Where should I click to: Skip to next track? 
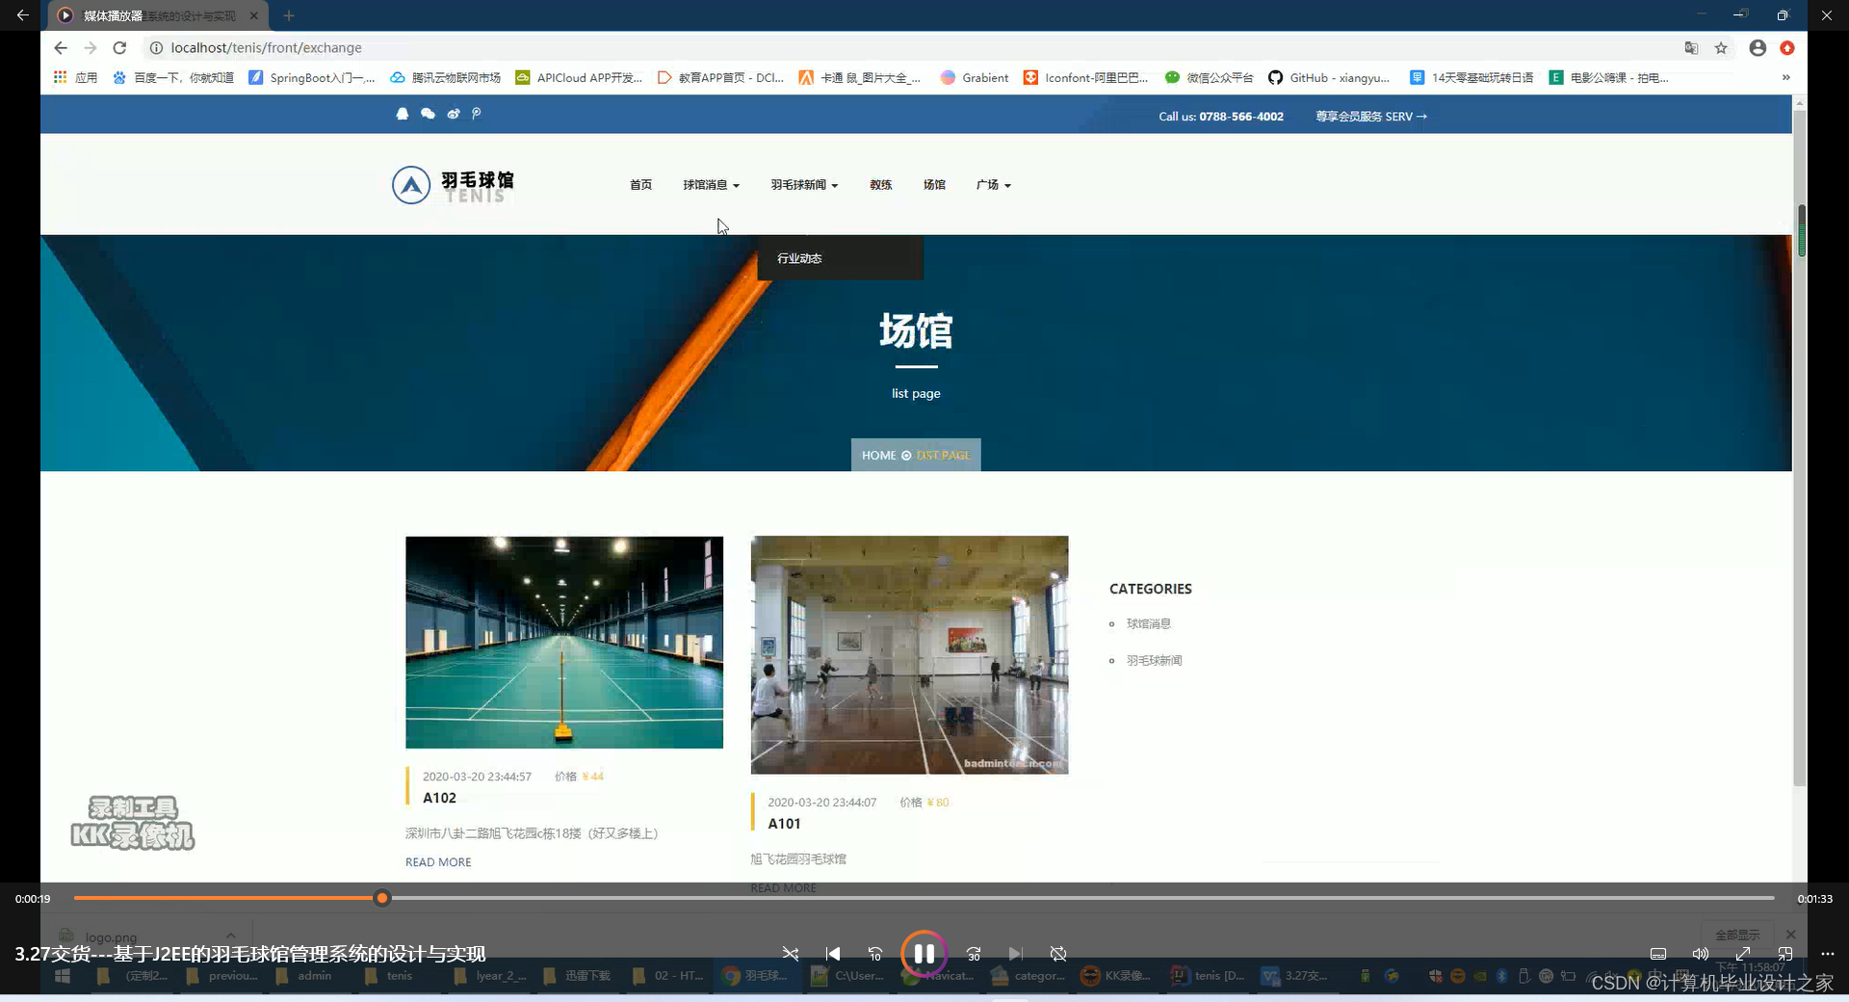coord(1016,954)
